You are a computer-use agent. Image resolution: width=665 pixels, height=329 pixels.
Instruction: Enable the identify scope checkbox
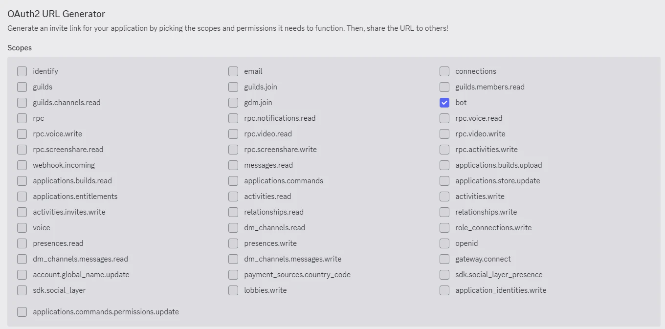(x=22, y=71)
